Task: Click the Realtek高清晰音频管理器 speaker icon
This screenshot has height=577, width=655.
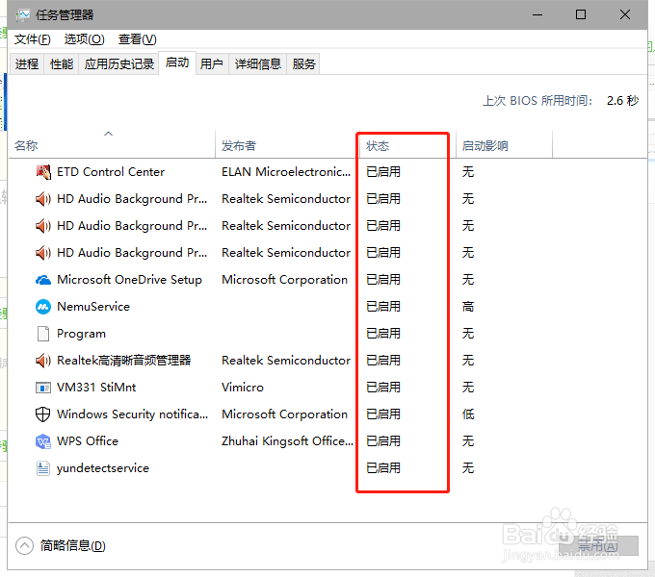Action: pyautogui.click(x=43, y=361)
